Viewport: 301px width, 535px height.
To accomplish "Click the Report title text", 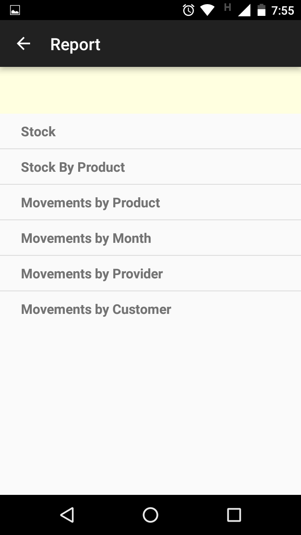I will [x=75, y=44].
